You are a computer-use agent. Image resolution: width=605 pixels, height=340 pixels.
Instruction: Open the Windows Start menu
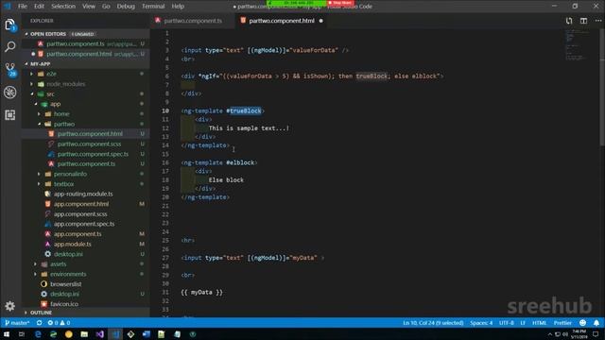(7, 333)
